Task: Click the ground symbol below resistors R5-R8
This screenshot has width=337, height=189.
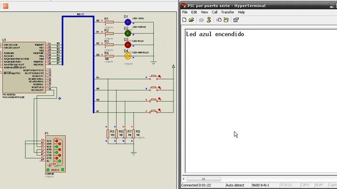Action: 133,154
